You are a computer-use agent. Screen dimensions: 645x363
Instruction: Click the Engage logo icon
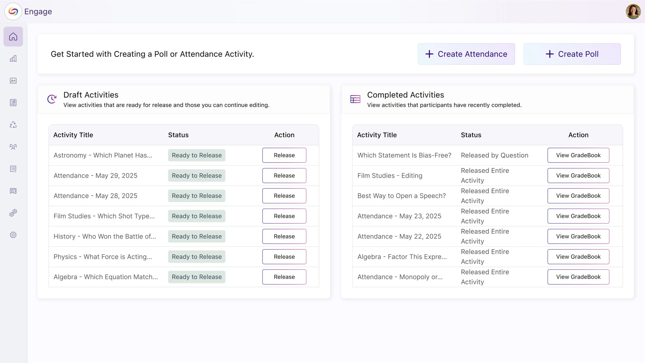tap(13, 12)
